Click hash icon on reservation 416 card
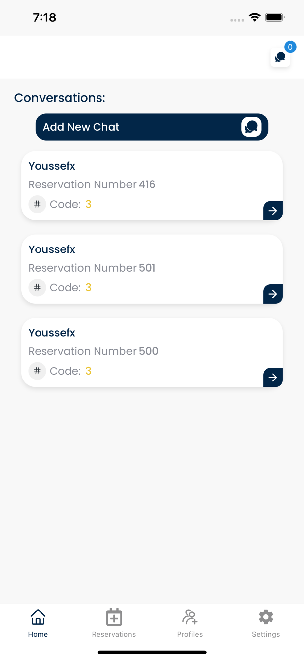Viewport: 304px width, 660px height. [37, 204]
